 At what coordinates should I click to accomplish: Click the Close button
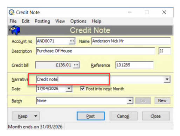[x=156, y=116]
